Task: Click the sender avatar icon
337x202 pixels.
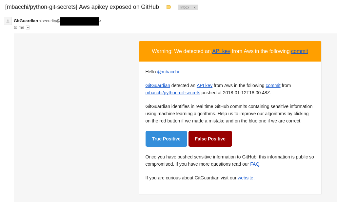Action: pos(8,21)
